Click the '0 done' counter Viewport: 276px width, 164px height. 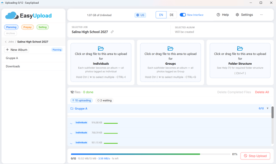[x=88, y=92]
